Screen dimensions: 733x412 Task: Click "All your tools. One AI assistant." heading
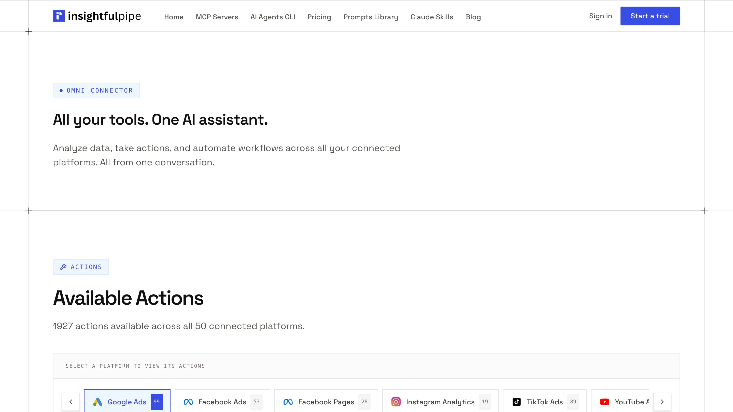tap(160, 120)
